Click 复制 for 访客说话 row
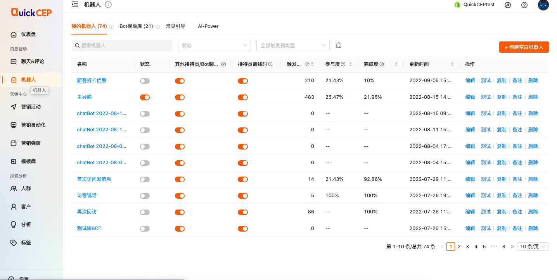Viewport: 557px width, 280px height. [502, 196]
